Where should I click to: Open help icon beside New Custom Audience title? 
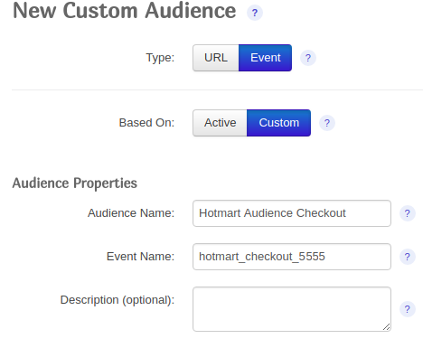pos(255,13)
